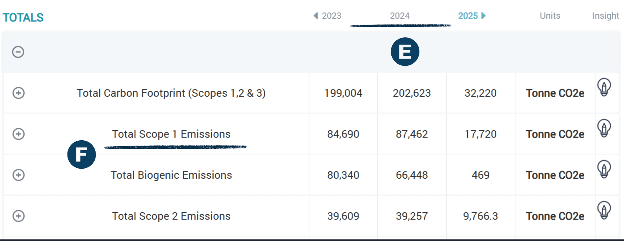Click the Insight column header

coord(606,16)
